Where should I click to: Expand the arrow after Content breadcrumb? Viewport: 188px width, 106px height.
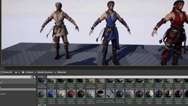[x=35, y=72]
